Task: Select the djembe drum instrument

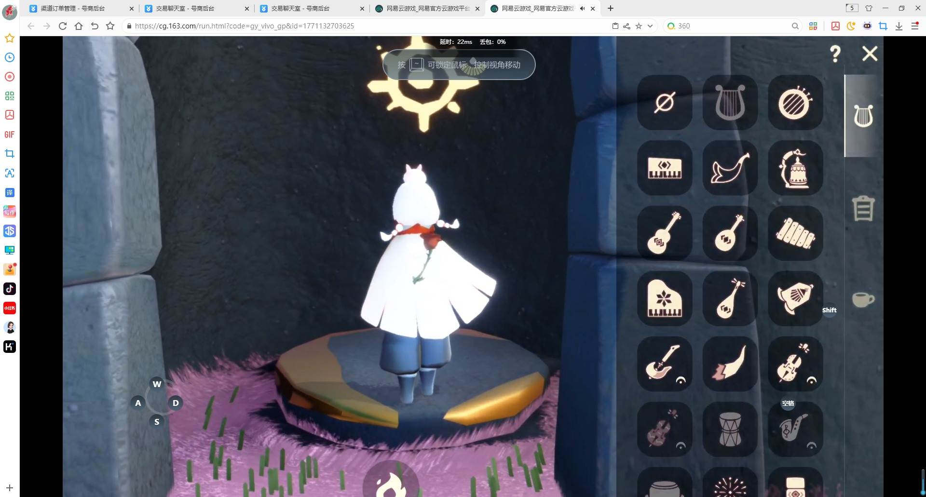Action: pos(730,429)
